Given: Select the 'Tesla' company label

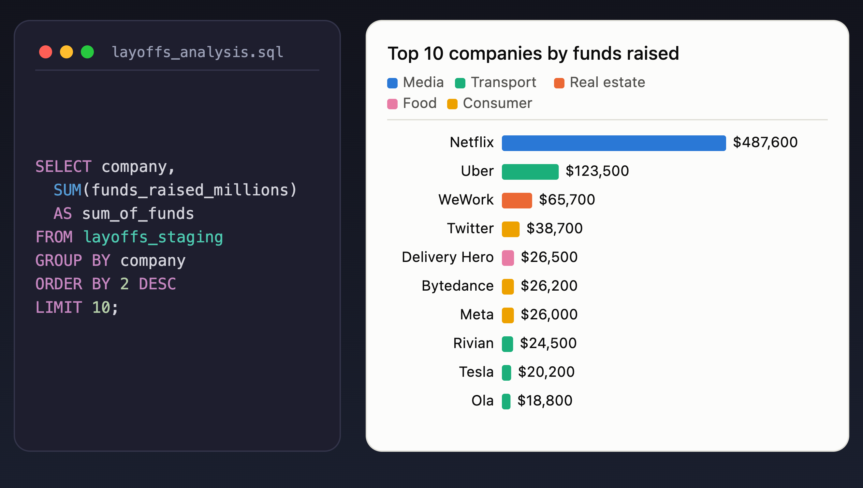Looking at the screenshot, I should pos(476,372).
